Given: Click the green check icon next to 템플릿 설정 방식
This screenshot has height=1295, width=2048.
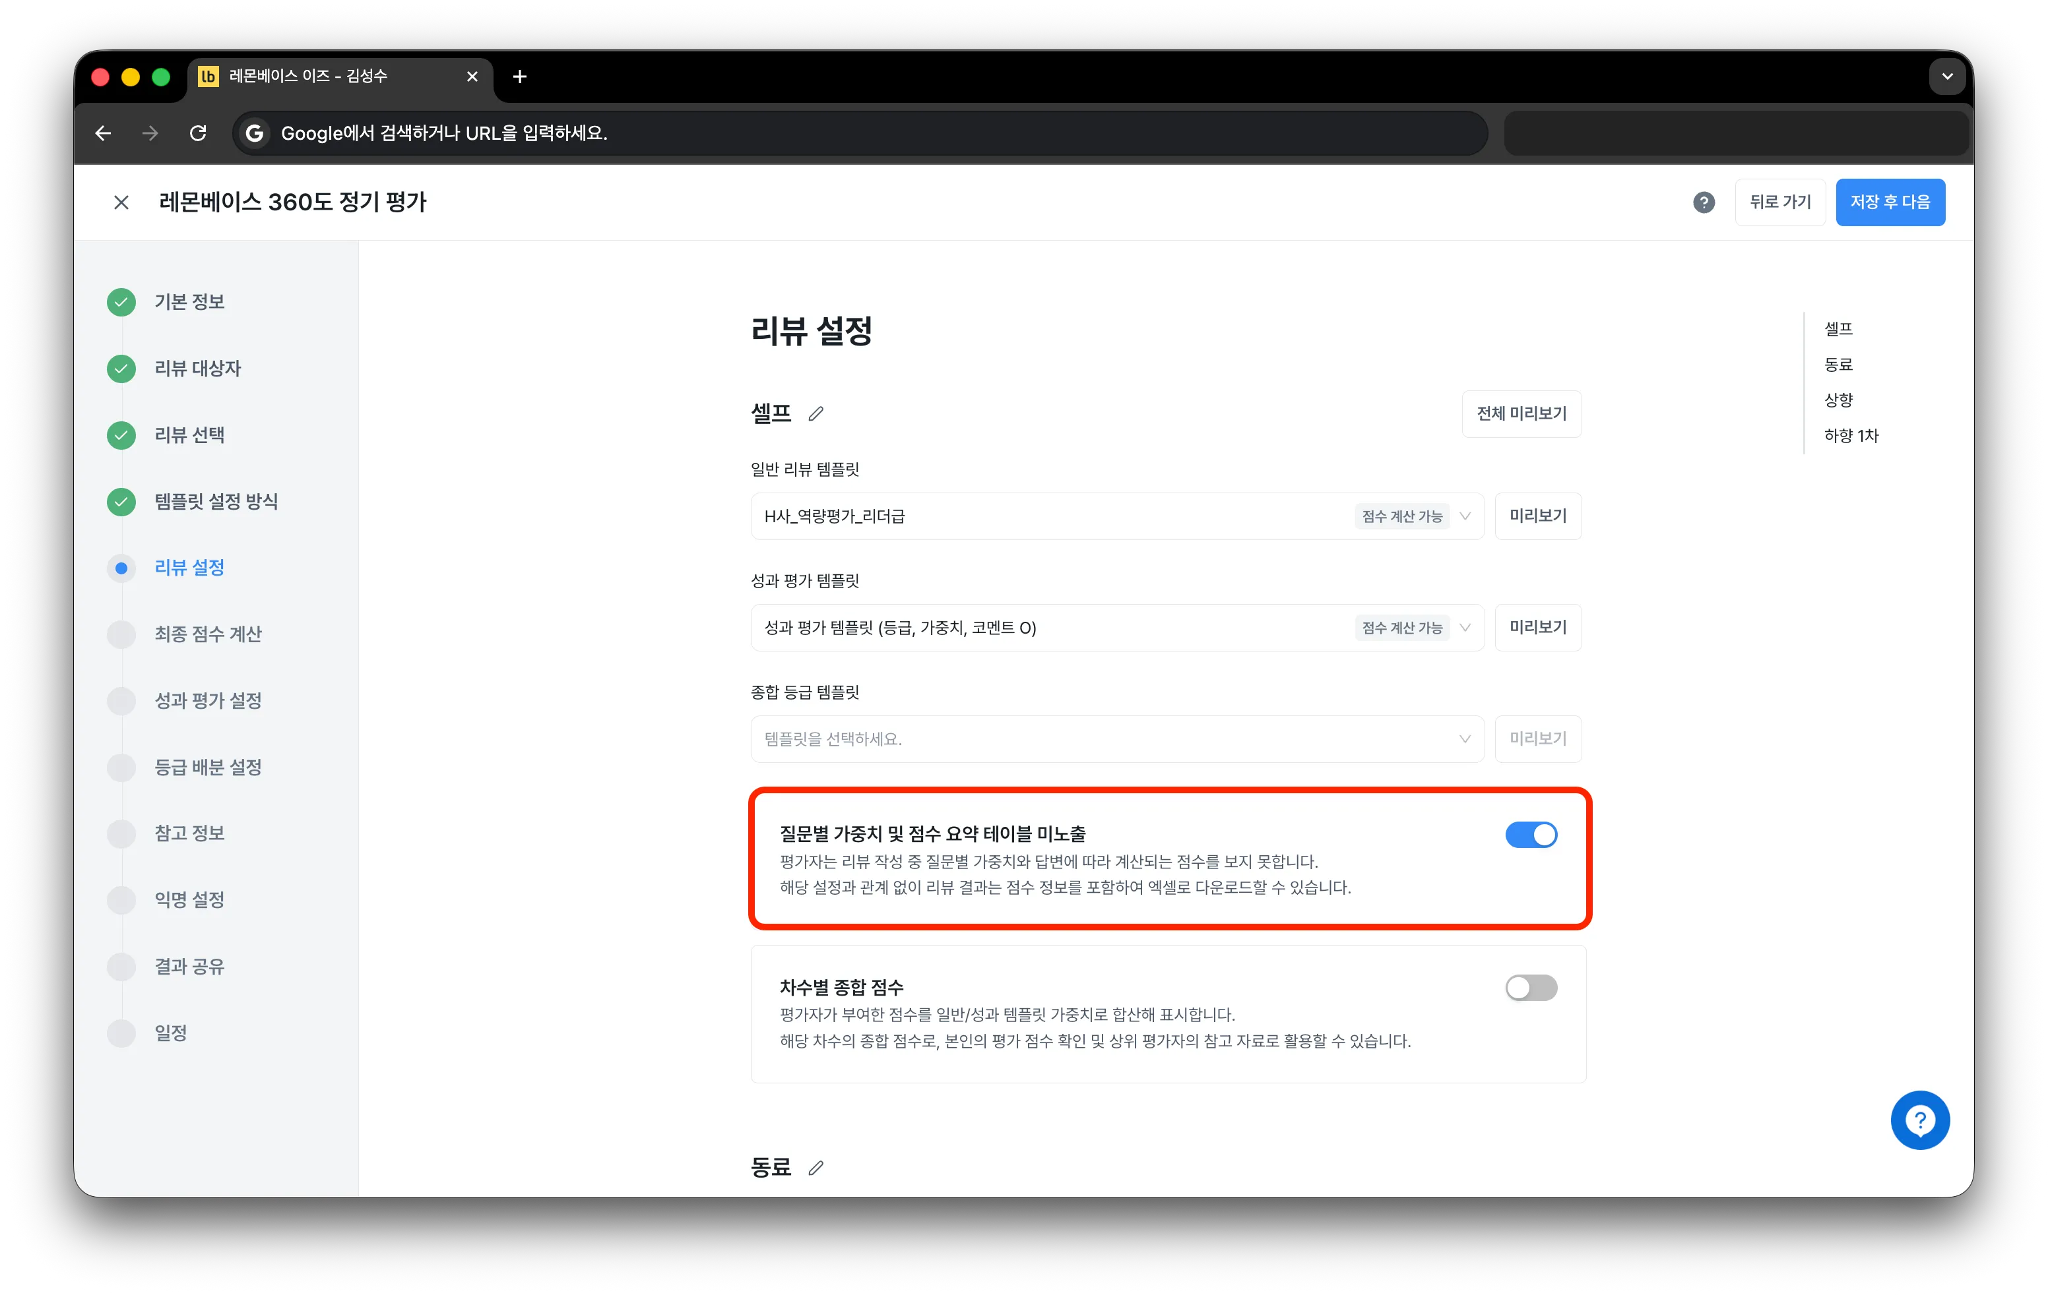Looking at the screenshot, I should [x=121, y=501].
